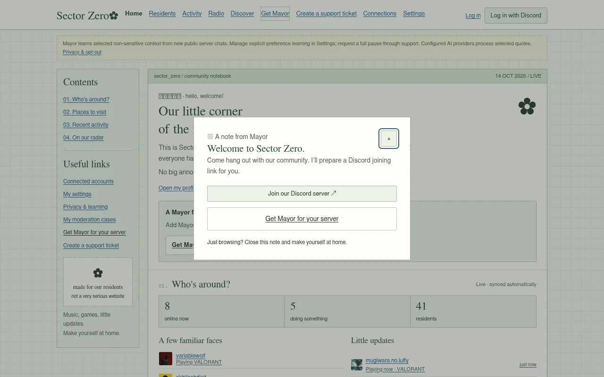Click the Live · synced automatically text
The height and width of the screenshot is (377, 604).
[506, 285]
